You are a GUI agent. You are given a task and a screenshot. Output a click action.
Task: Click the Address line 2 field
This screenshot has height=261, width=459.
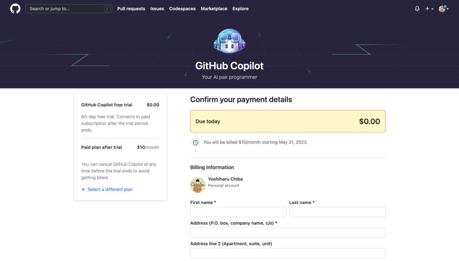coord(287,253)
